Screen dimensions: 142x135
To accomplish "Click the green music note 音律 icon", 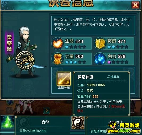I will (7, 122).
